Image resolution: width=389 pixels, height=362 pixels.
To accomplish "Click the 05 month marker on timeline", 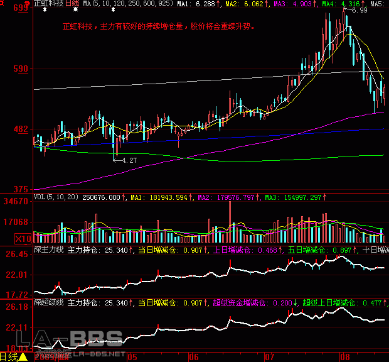I will tap(131, 357).
